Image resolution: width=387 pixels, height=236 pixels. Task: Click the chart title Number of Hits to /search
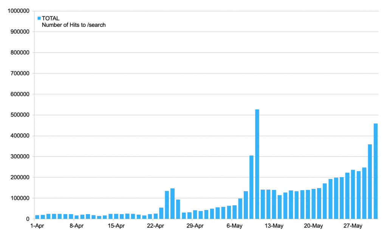point(74,25)
